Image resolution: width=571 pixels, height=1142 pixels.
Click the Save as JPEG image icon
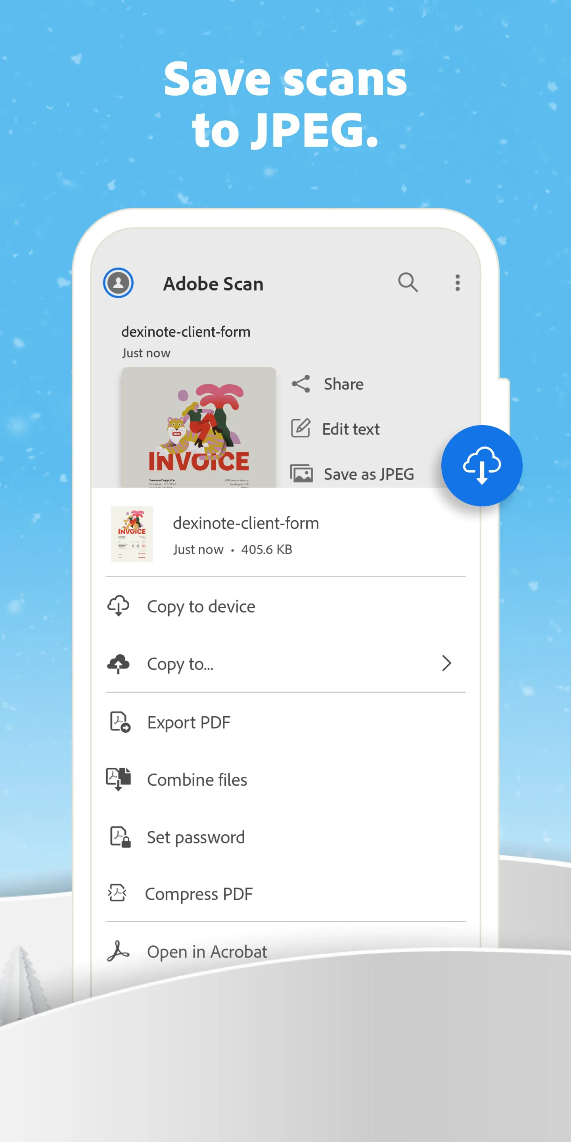pos(301,473)
